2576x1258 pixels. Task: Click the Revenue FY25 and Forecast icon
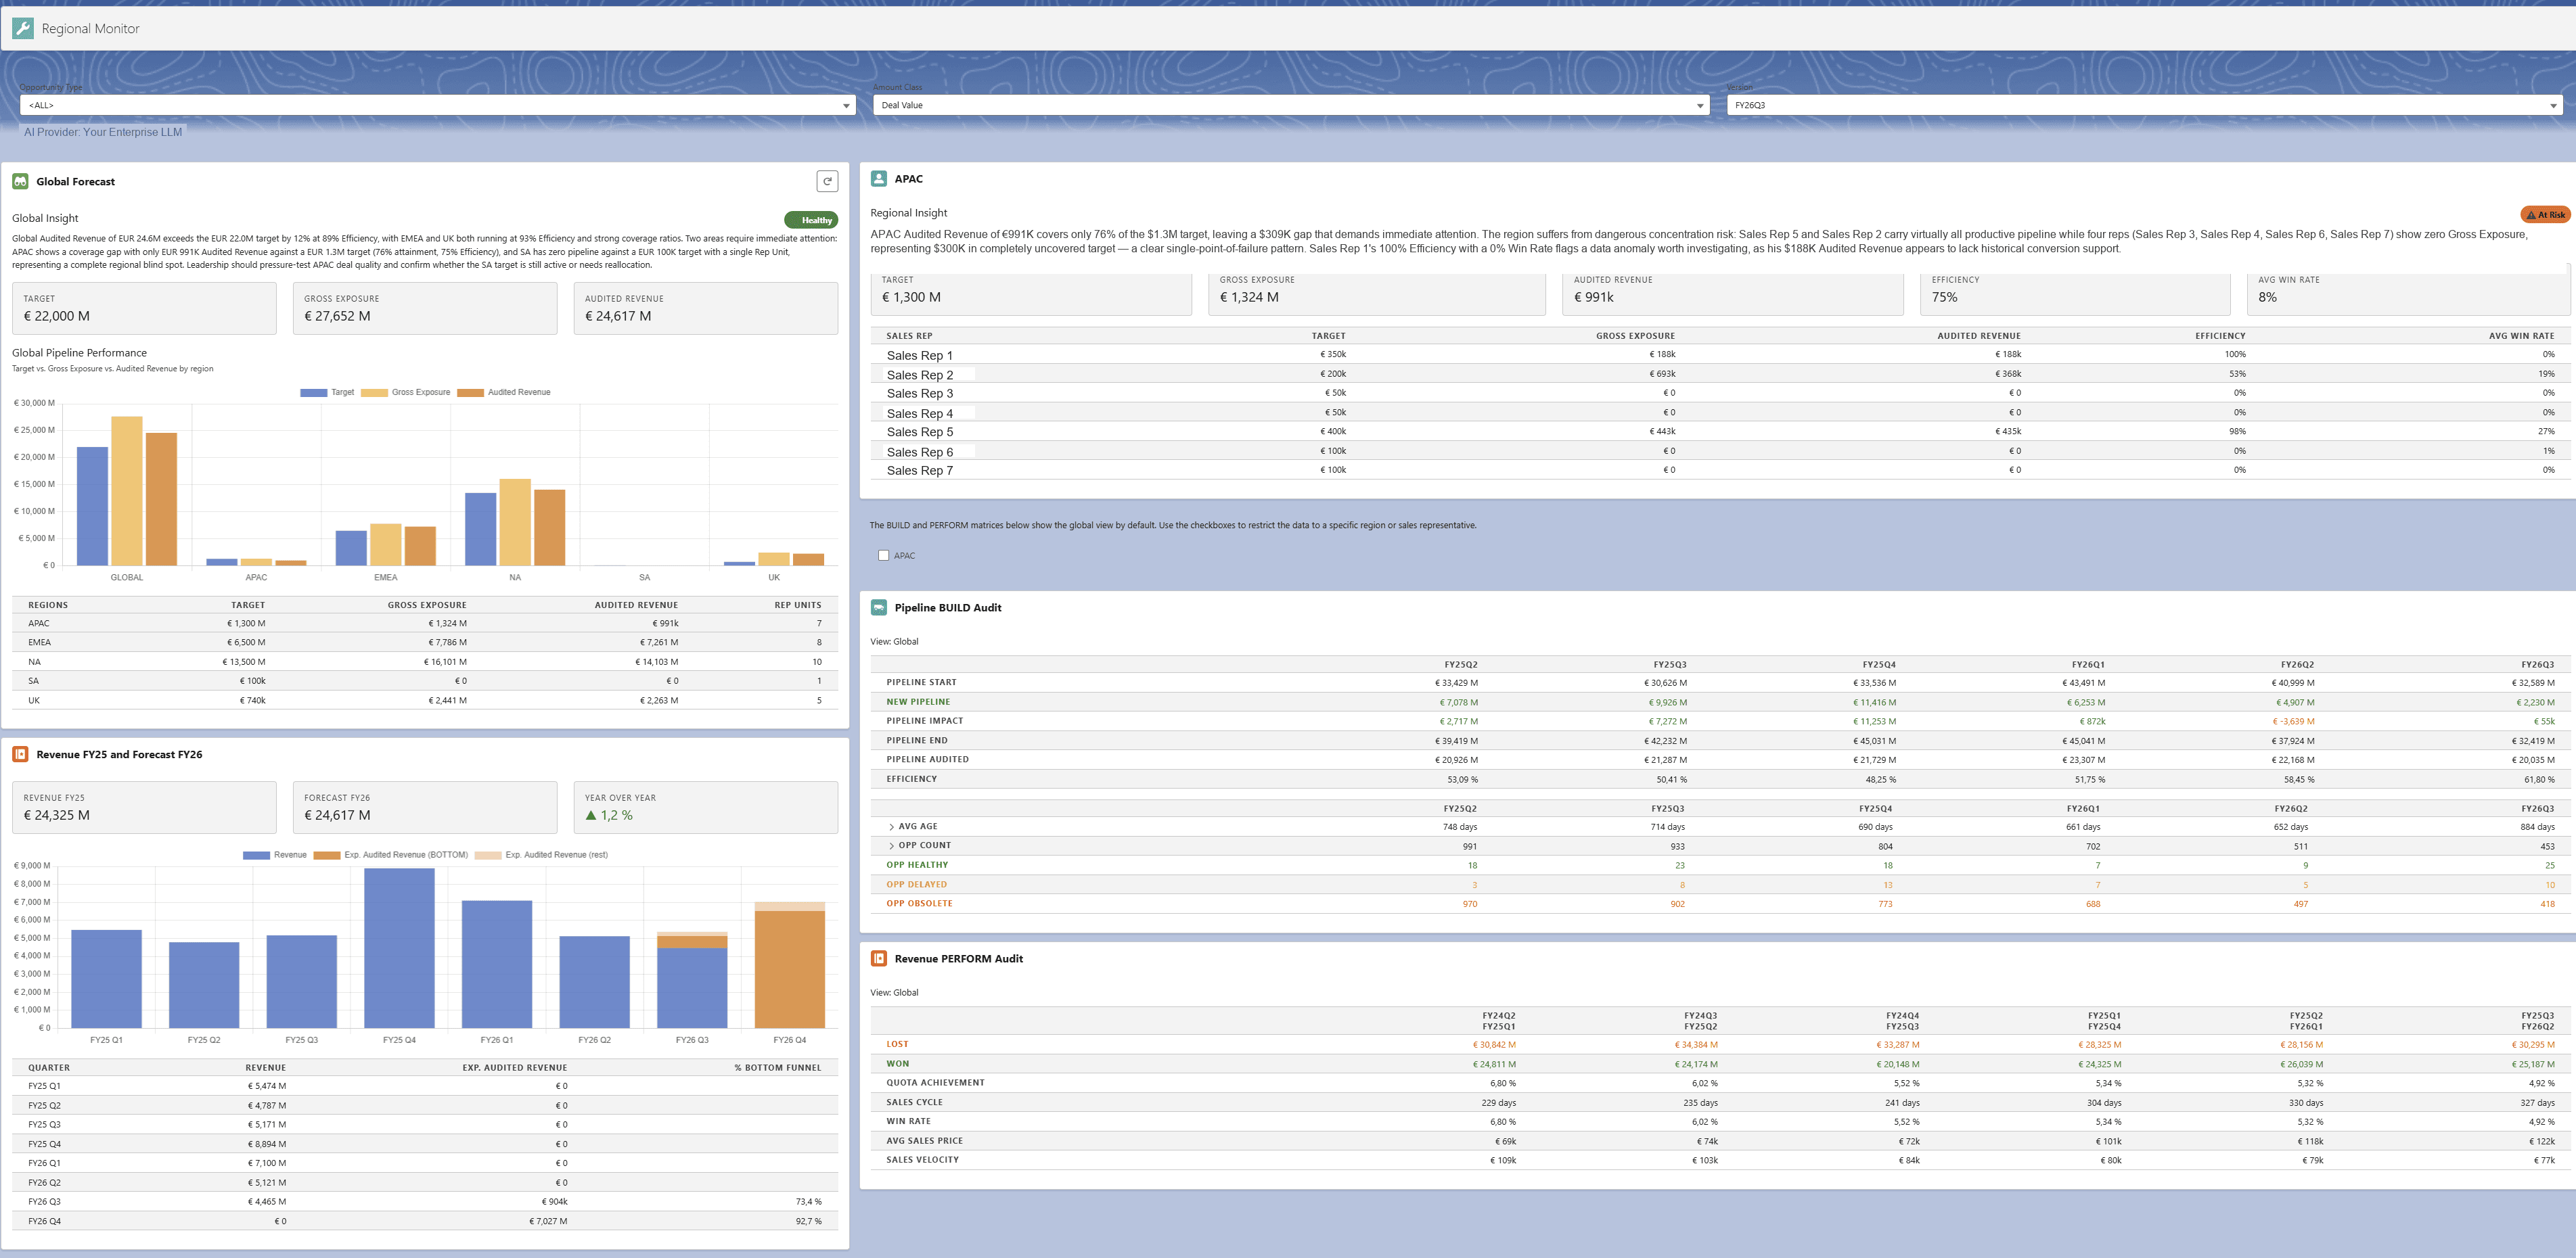20,754
